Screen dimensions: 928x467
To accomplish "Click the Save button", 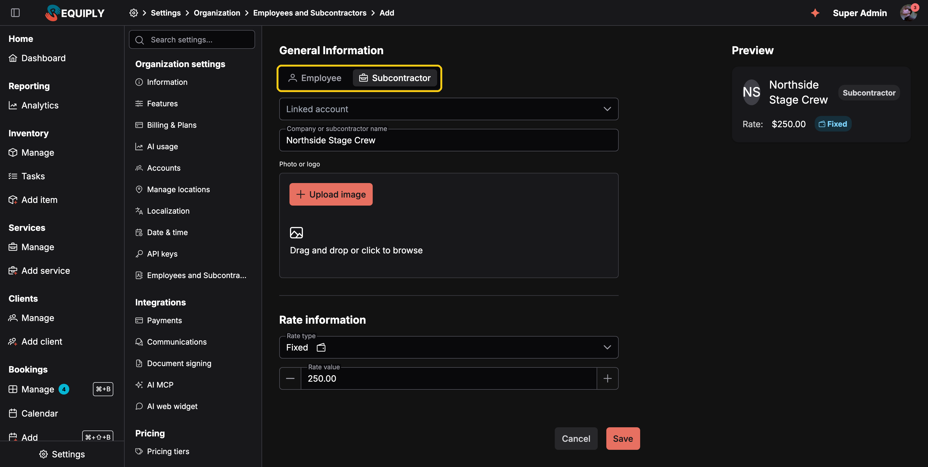I will 623,439.
